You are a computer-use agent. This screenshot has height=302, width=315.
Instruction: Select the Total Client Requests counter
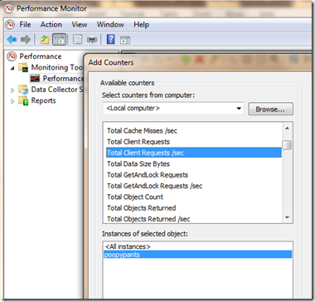(x=138, y=142)
